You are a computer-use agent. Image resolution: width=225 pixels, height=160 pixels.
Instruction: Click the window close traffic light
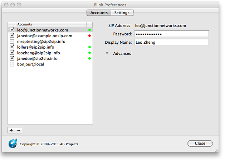coord(6,5)
